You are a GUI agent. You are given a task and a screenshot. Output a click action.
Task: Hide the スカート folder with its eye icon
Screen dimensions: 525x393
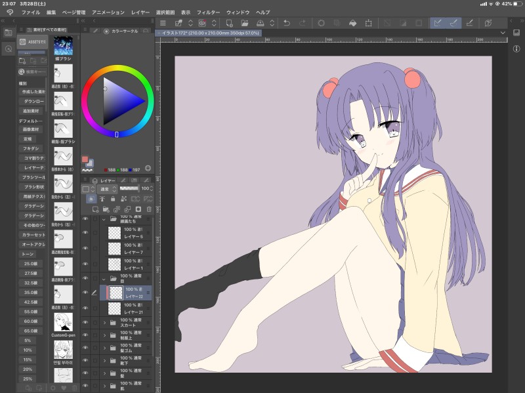(85, 322)
